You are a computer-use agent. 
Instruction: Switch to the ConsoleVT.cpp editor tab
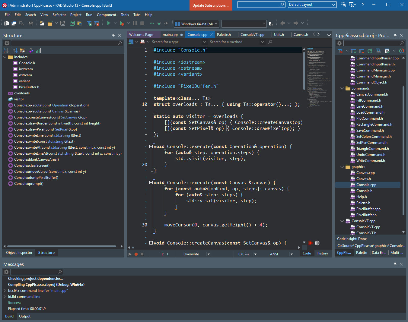[252, 35]
